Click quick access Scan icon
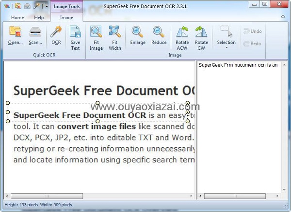The image size is (291, 212). click(x=27, y=6)
